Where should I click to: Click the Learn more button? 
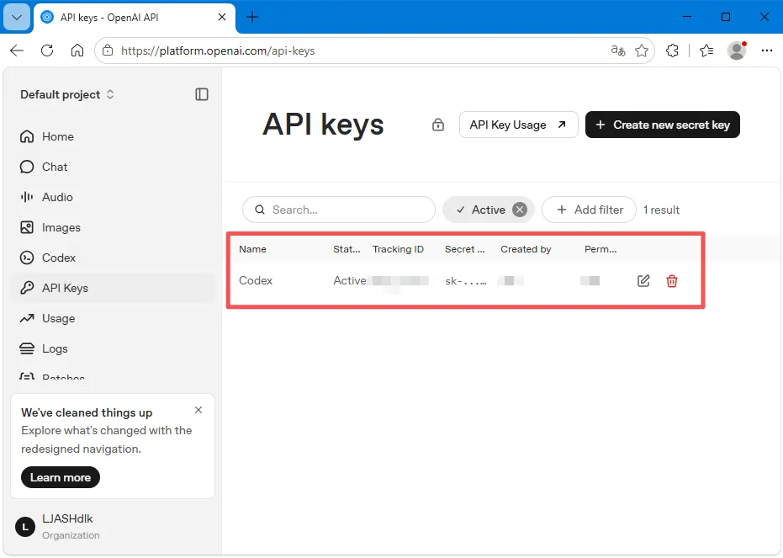61,477
